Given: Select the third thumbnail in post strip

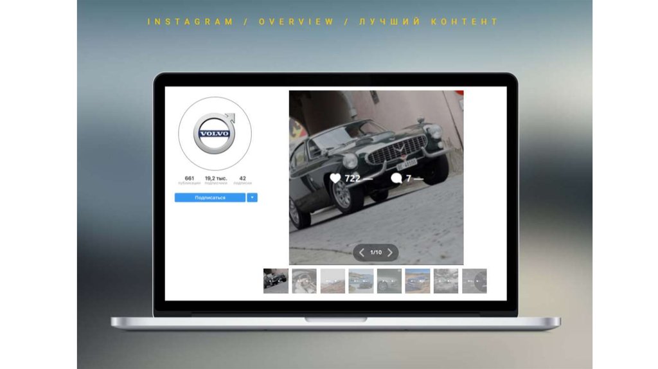Looking at the screenshot, I should point(333,281).
